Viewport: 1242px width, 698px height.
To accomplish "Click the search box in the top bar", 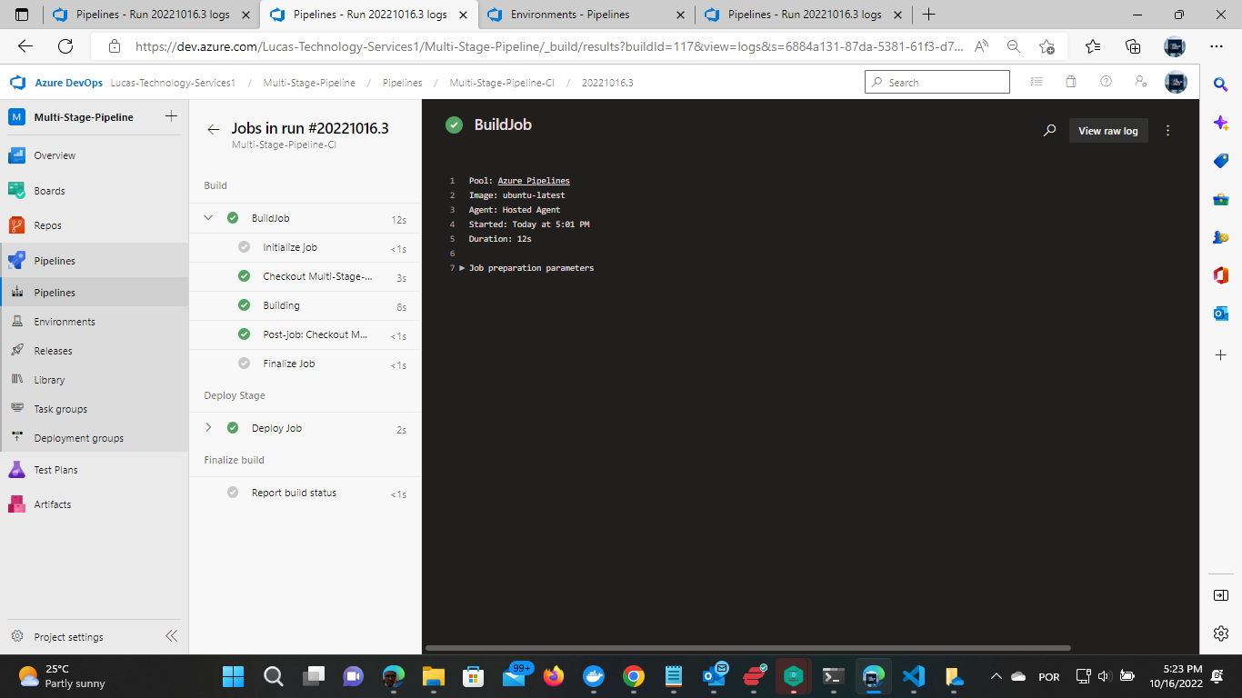I will [937, 81].
